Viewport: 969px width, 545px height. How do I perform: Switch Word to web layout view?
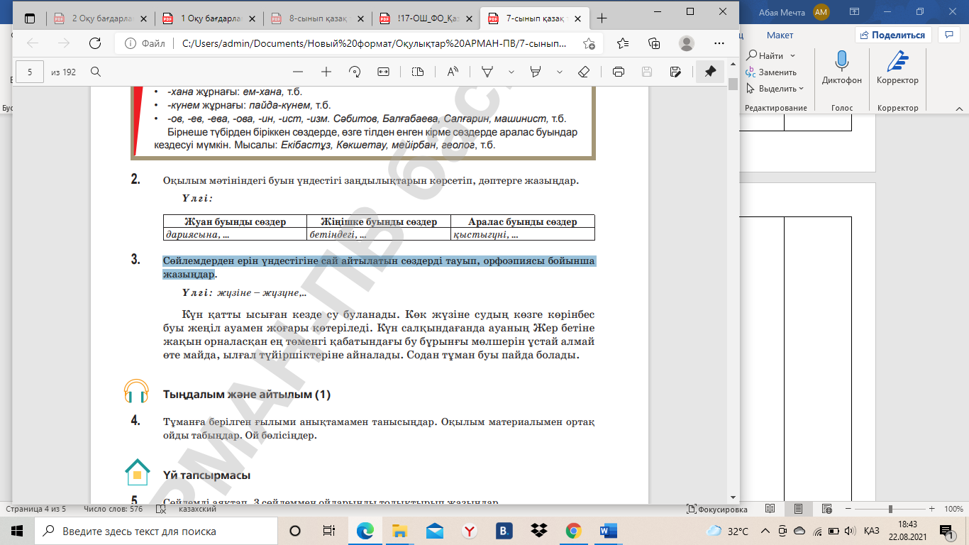(x=827, y=509)
